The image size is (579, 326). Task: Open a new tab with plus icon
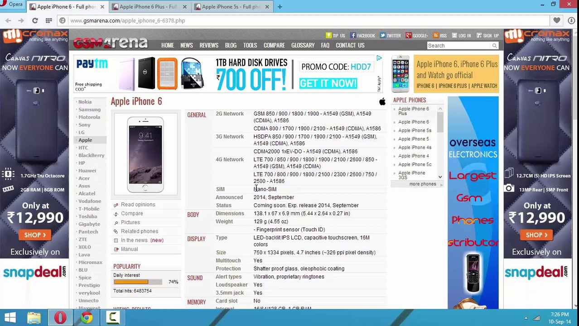tap(280, 7)
